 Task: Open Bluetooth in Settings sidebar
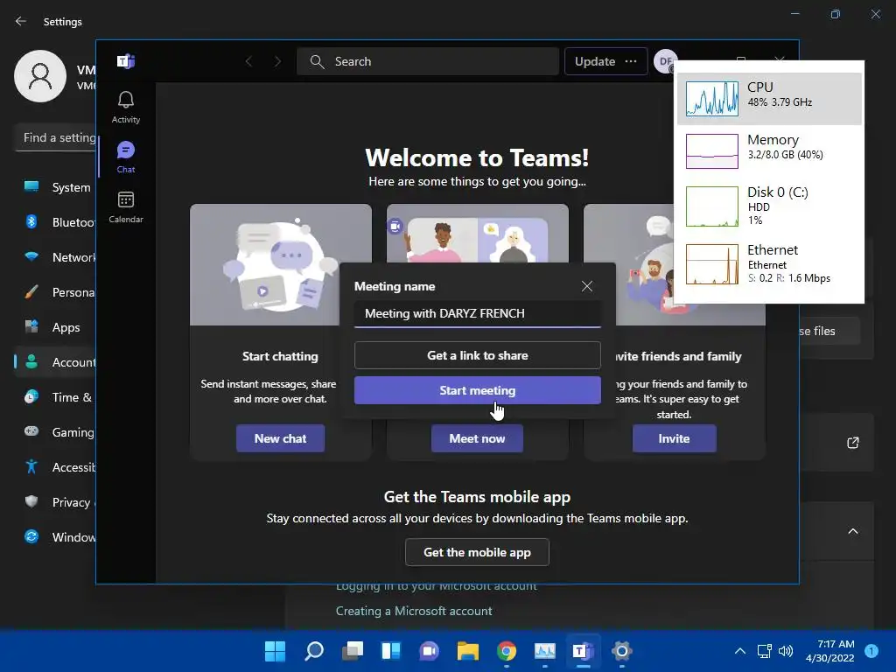(57, 222)
